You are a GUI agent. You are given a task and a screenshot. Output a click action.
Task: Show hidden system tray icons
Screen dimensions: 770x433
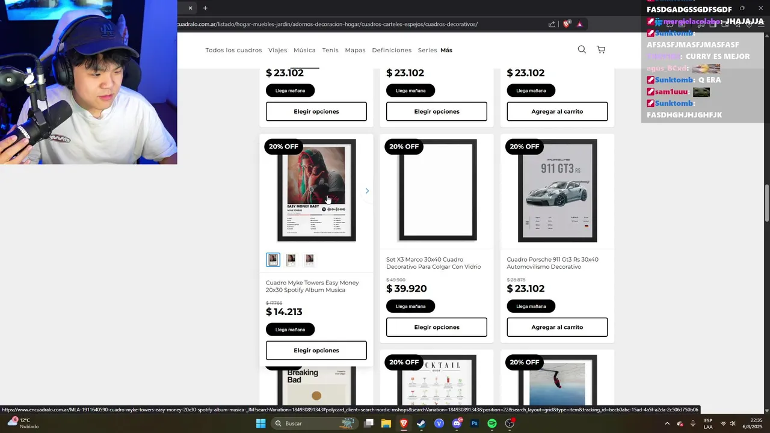tap(667, 423)
